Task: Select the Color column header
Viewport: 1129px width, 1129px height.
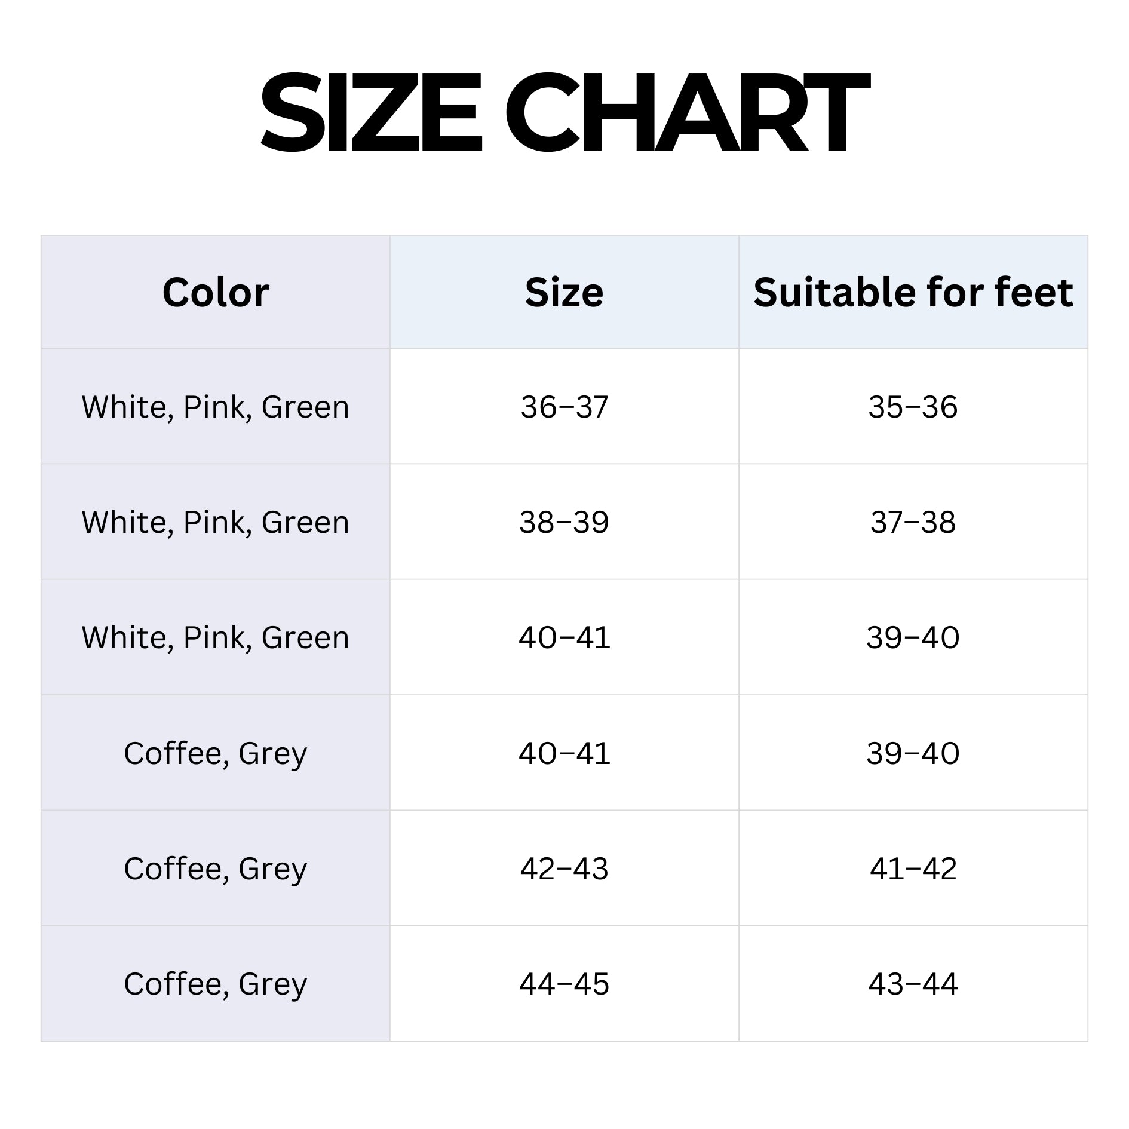Action: tap(216, 292)
